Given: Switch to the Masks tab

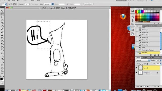Looking at the screenshot, I should pyautogui.click(x=154, y=26).
